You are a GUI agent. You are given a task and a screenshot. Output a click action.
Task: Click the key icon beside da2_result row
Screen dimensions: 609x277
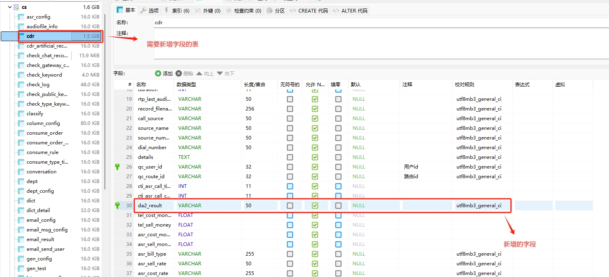[118, 205]
